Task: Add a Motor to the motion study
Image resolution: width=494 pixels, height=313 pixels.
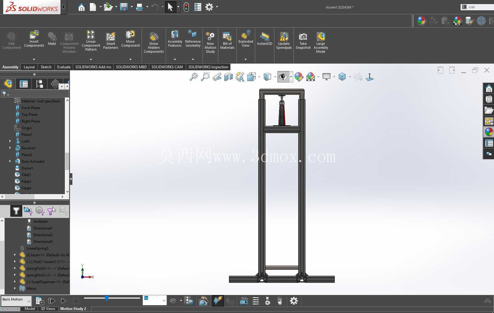Action: [x=244, y=301]
